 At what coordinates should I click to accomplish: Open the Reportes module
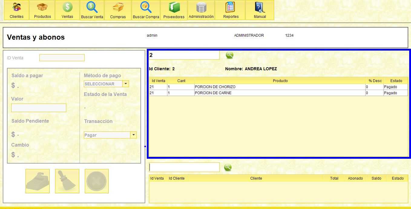tap(230, 10)
